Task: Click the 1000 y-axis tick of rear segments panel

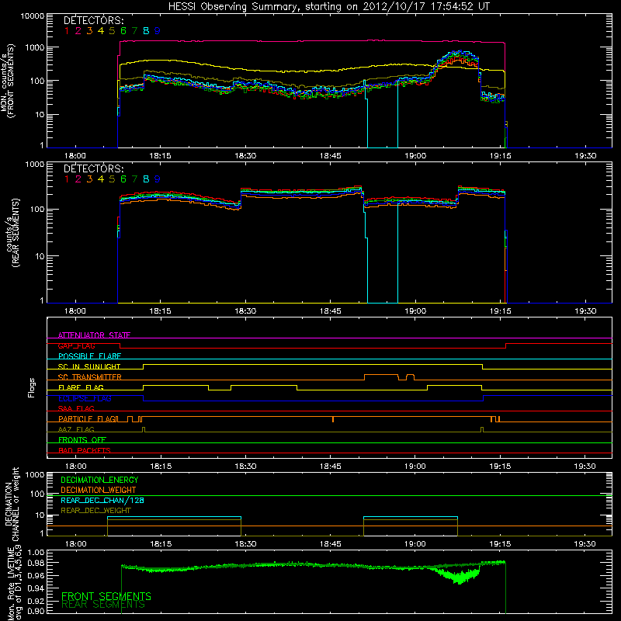Action: (x=35, y=165)
